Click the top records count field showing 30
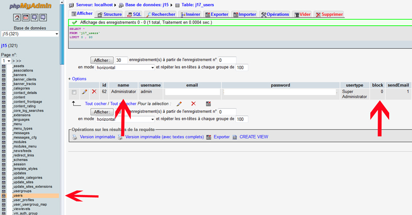Viewport: 412px width, 215px height. click(x=121, y=60)
